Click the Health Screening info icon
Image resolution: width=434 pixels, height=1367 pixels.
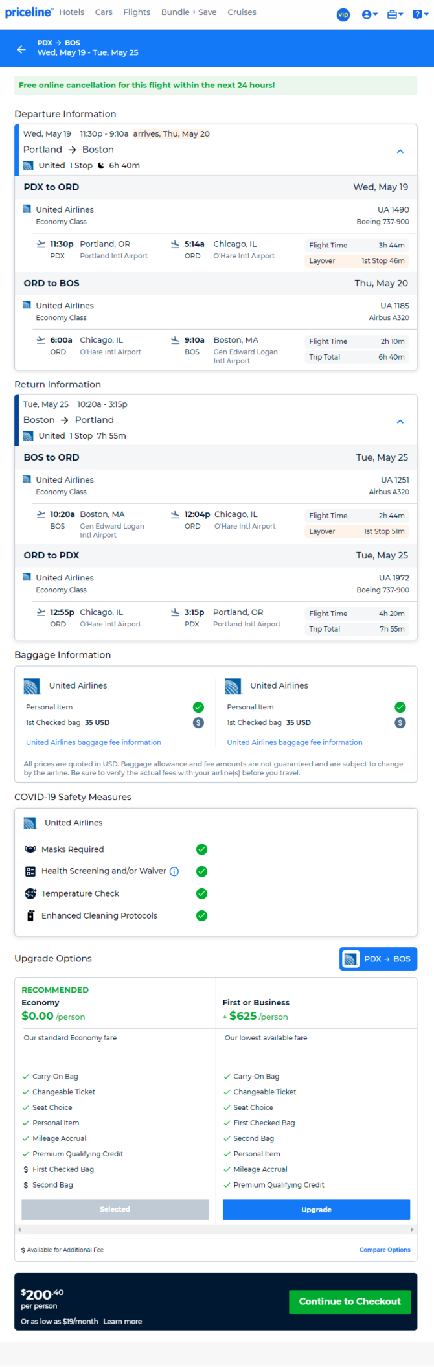174,871
